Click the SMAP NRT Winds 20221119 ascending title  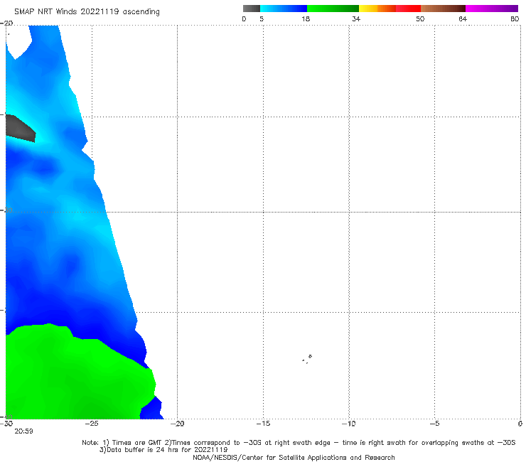coord(87,12)
